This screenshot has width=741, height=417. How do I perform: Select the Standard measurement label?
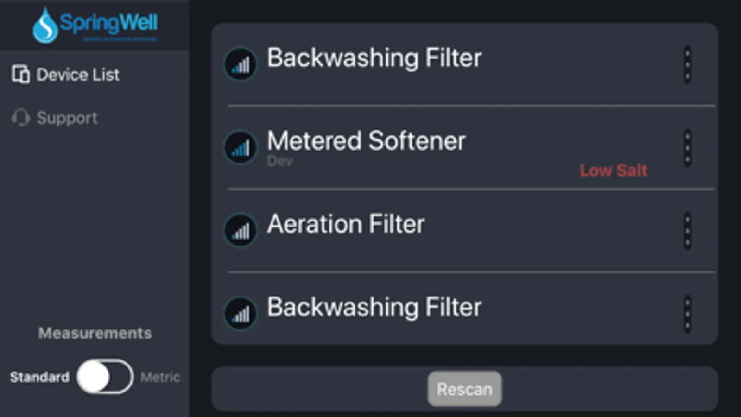point(40,377)
